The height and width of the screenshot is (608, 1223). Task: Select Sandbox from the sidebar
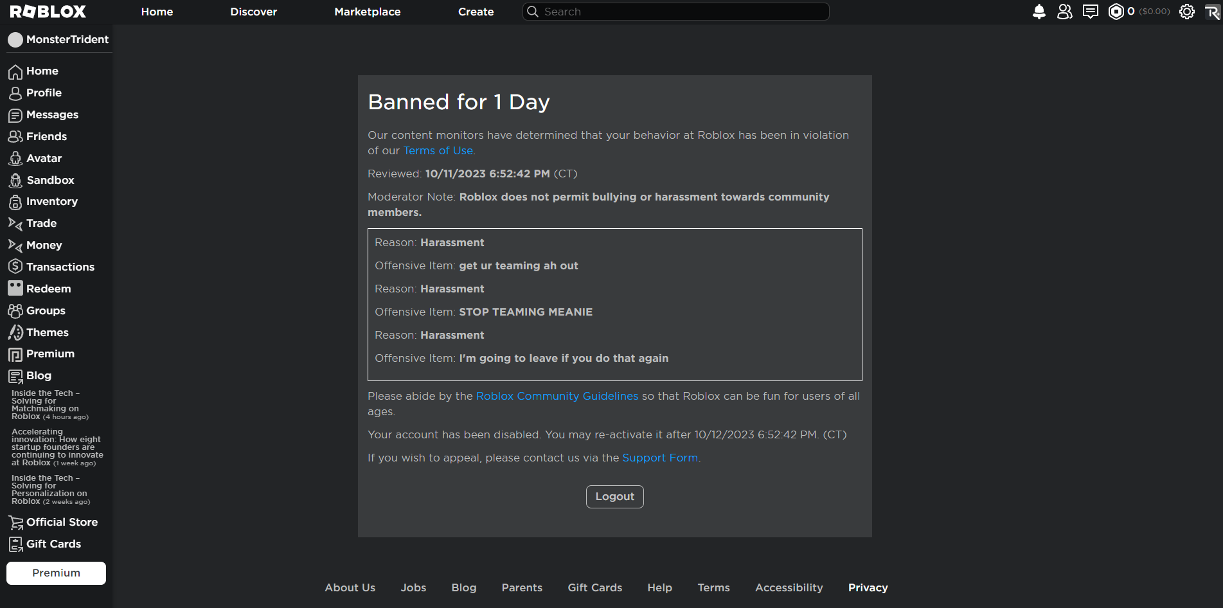click(50, 180)
